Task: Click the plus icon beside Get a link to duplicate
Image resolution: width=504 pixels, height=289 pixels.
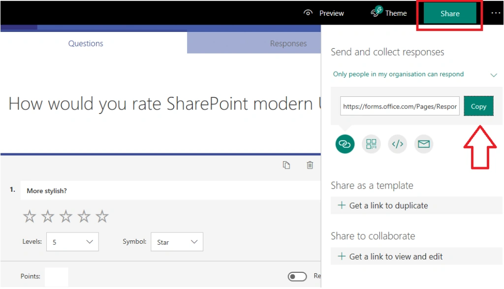Action: pos(342,205)
